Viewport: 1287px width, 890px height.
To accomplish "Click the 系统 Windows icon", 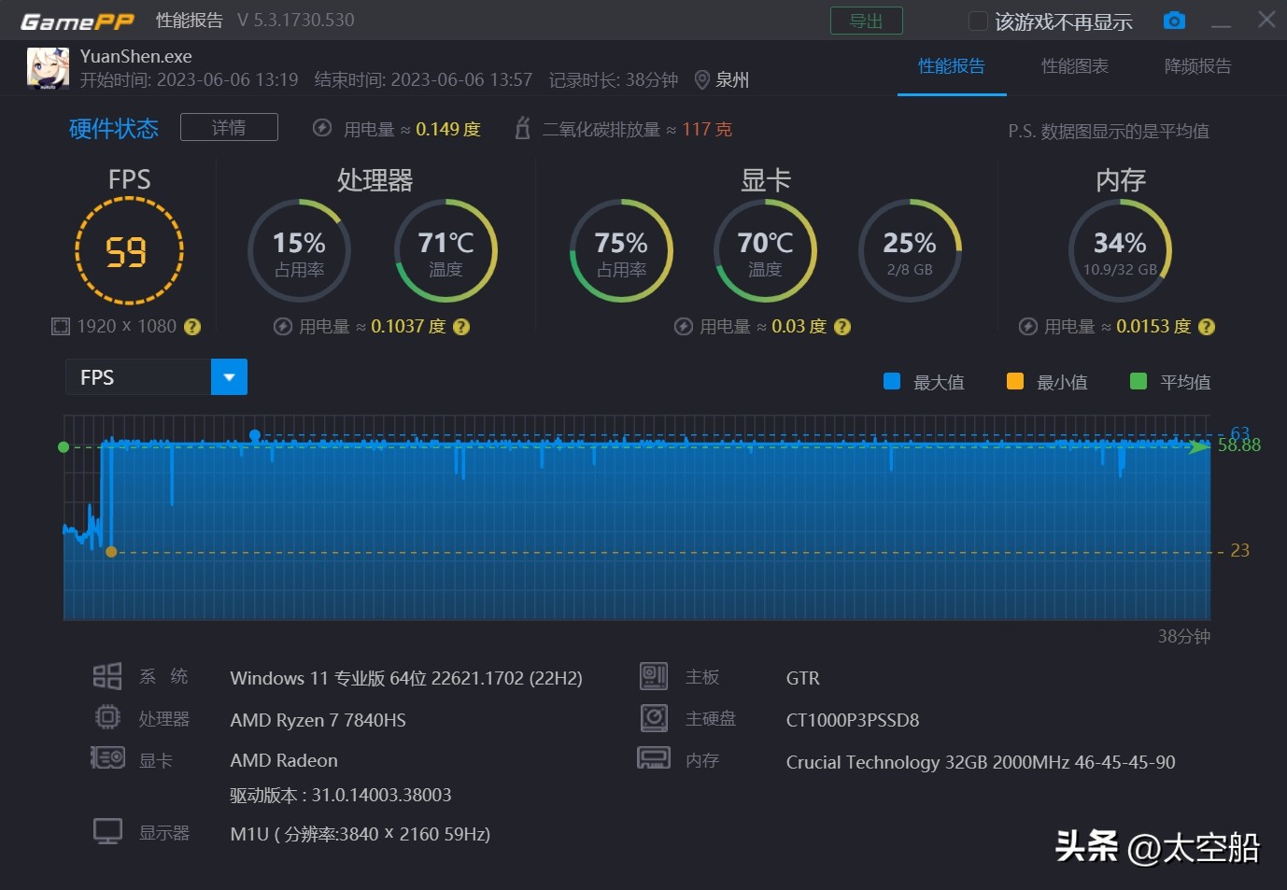I will tap(107, 676).
